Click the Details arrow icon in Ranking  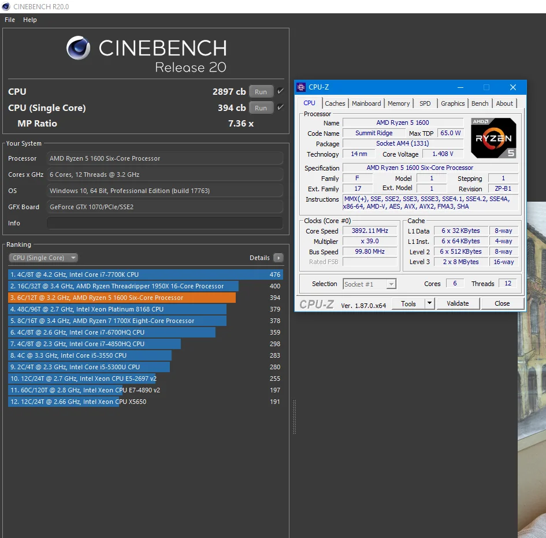point(278,258)
